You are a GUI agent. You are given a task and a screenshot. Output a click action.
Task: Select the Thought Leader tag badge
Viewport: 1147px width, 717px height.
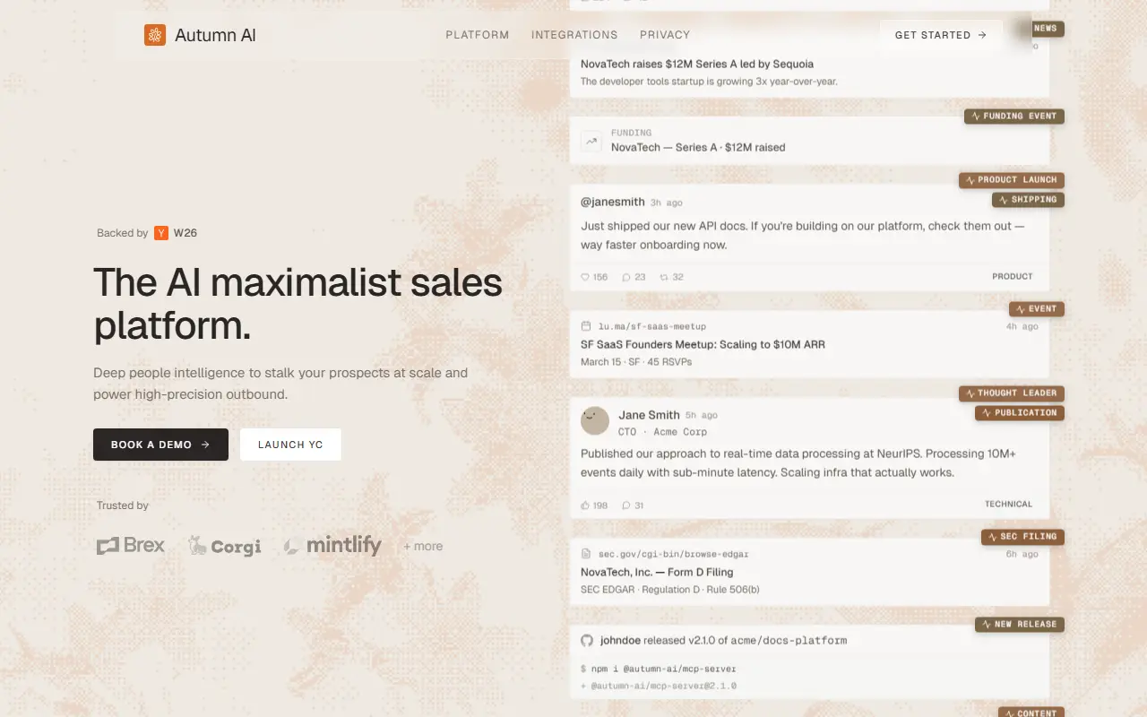1012,393
